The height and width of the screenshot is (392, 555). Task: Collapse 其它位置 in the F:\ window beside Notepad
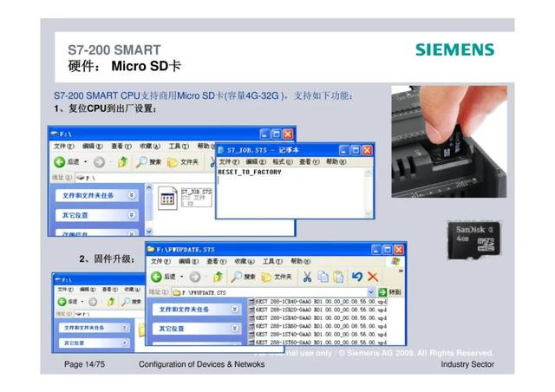coord(131,215)
